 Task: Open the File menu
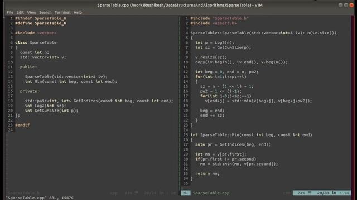(10, 12)
